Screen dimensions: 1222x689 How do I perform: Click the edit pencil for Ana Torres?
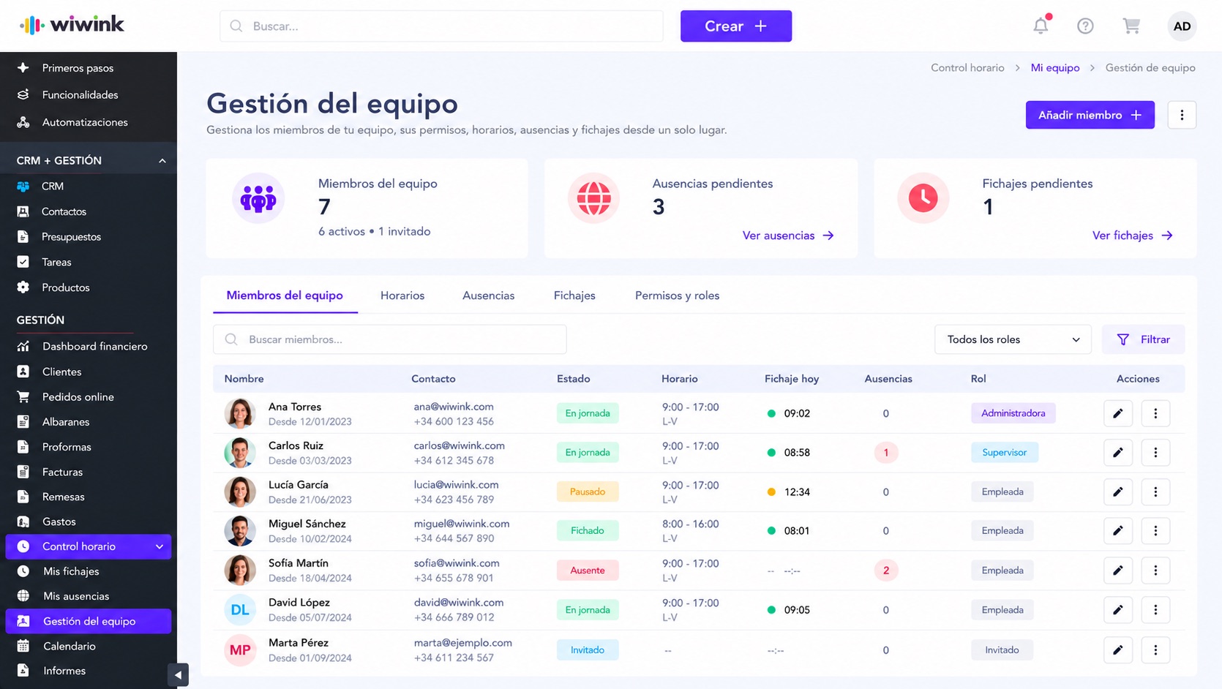[1118, 413]
